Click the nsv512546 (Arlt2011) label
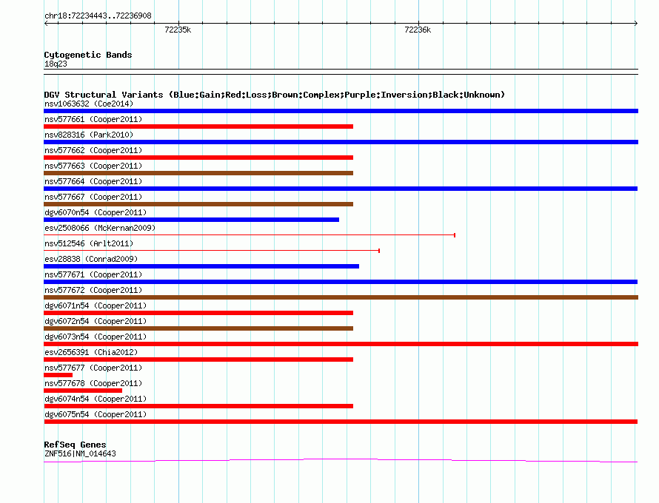The height and width of the screenshot is (503, 659). [x=89, y=243]
